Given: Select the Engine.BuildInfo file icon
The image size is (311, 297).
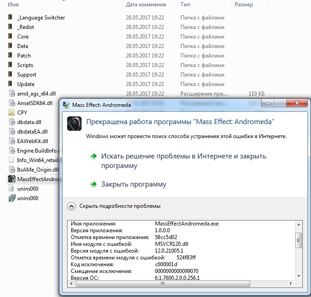Looking at the screenshot, I should (x=12, y=150).
